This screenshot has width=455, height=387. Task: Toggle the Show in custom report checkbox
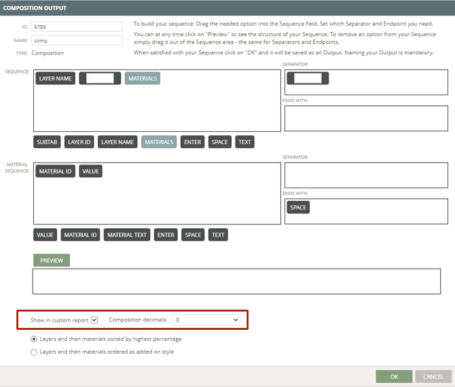[94, 320]
